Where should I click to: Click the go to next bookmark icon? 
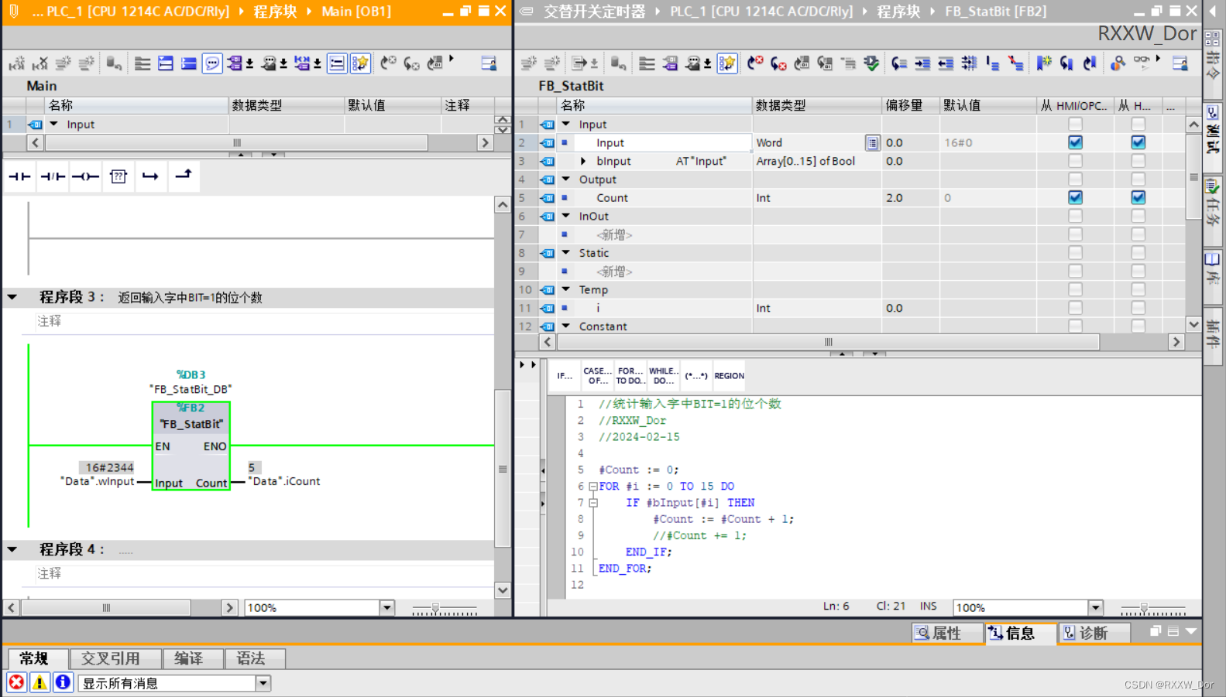[1067, 63]
